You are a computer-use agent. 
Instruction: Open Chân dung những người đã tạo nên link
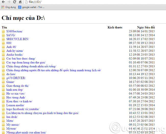(54, 70)
